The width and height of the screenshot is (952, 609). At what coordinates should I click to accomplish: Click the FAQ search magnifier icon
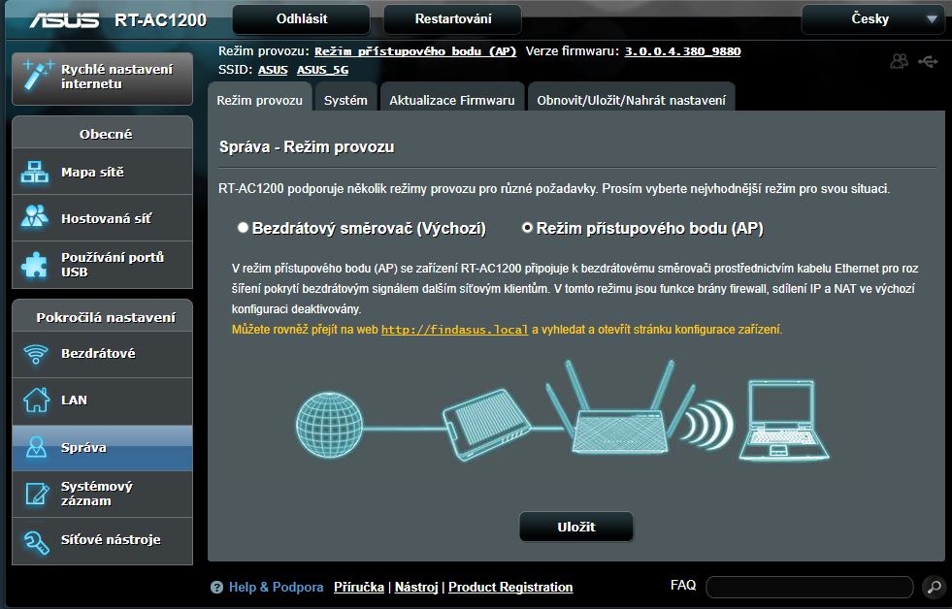click(x=934, y=587)
